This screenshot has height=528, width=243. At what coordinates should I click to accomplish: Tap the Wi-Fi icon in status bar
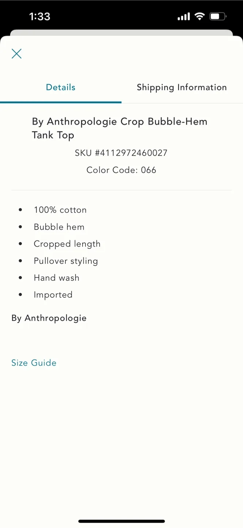point(200,16)
